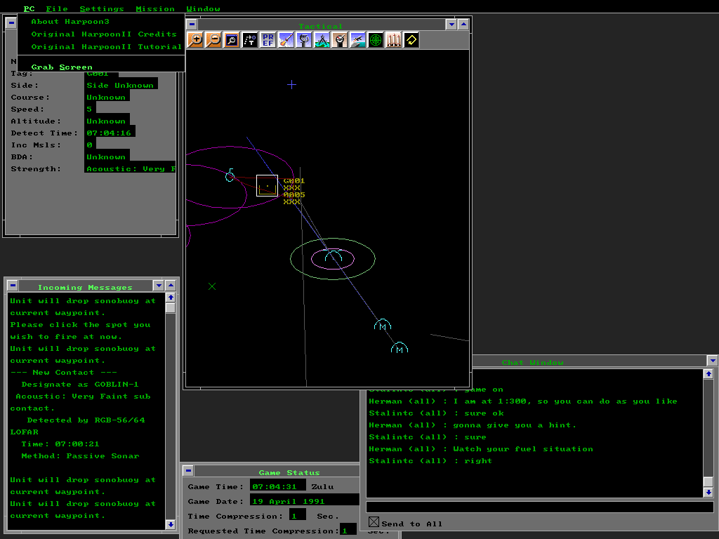Zoom out the Tactical map
The width and height of the screenshot is (719, 539).
(x=213, y=40)
